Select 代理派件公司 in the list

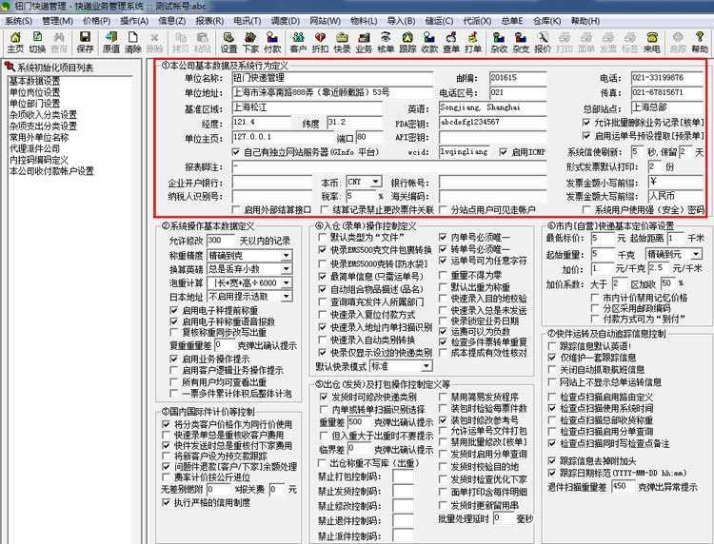[34, 148]
